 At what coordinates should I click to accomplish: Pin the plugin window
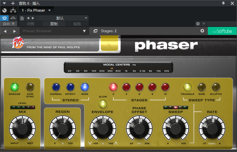pos(223,3)
